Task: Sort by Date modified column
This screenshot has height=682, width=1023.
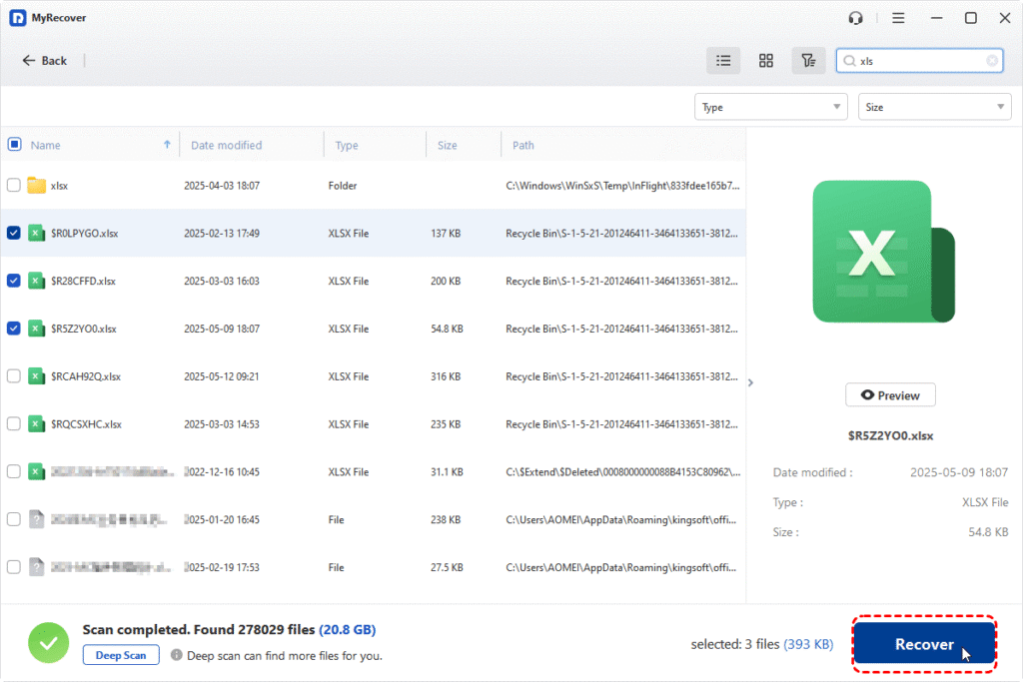Action: (x=227, y=145)
